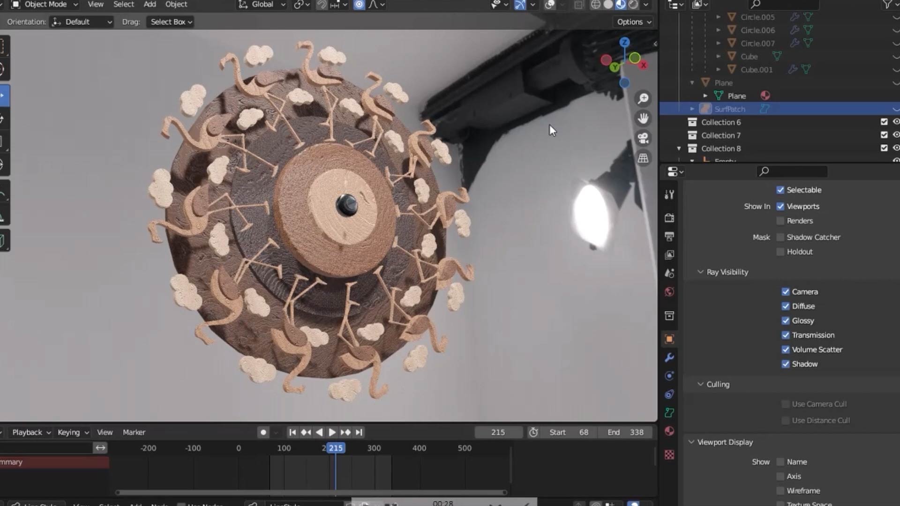Switch to orthographic view grid icon

tap(643, 158)
